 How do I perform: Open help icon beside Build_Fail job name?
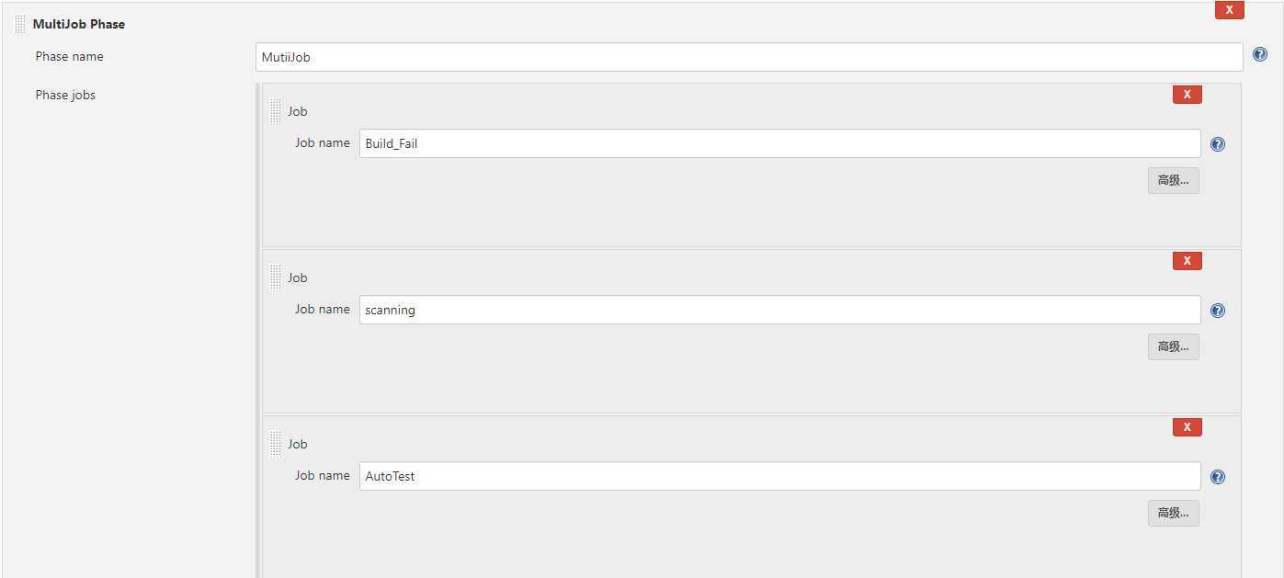[x=1218, y=144]
